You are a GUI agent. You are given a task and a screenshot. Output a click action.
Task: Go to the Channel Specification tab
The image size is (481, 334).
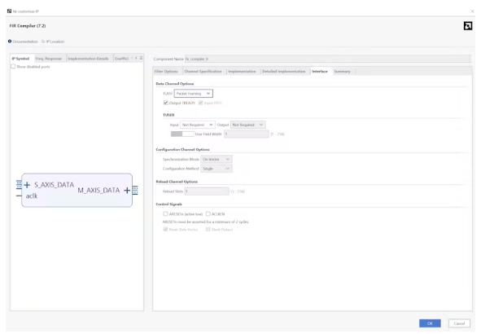[x=203, y=71]
